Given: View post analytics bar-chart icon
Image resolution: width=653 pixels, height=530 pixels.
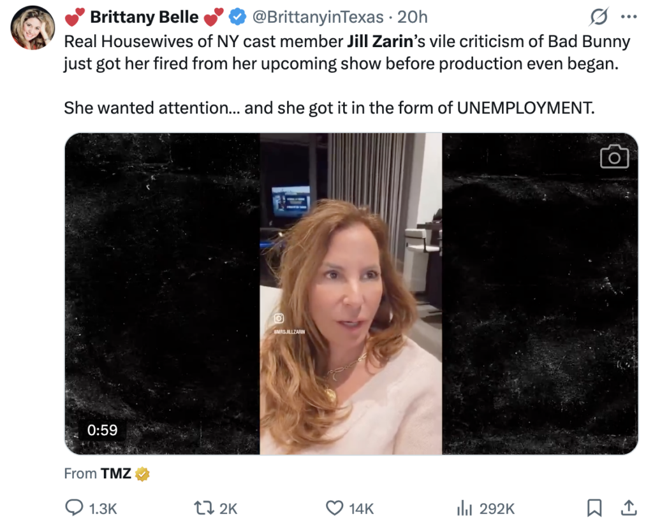Looking at the screenshot, I should click(x=464, y=508).
